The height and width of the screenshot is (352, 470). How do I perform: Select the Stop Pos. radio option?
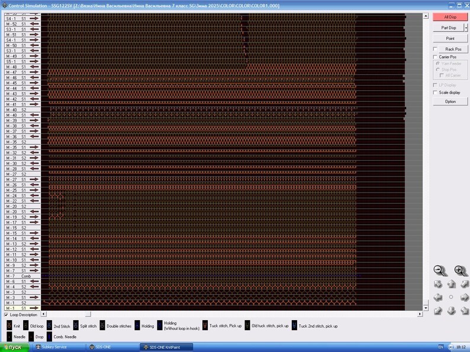pyautogui.click(x=437, y=69)
